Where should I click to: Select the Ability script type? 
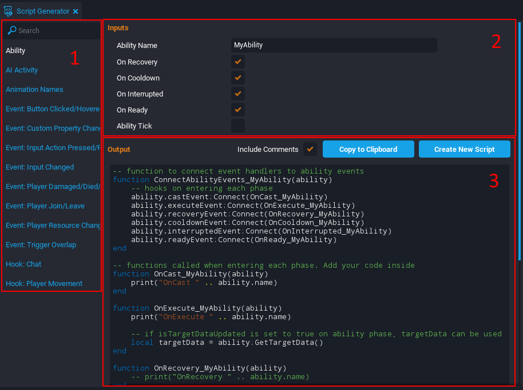(x=15, y=51)
